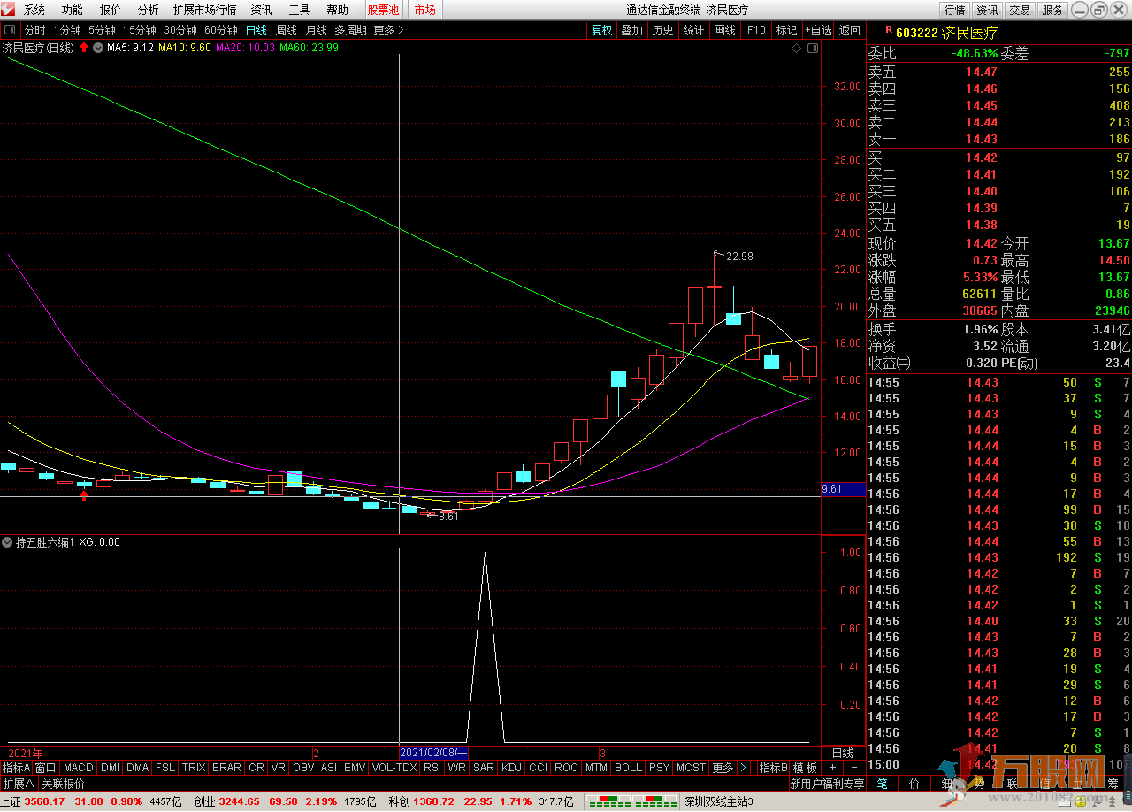
Task: Open the 系统 menu
Action: tap(34, 11)
